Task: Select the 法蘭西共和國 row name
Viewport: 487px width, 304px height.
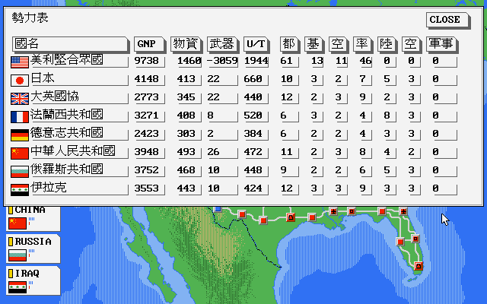Action: [x=67, y=115]
